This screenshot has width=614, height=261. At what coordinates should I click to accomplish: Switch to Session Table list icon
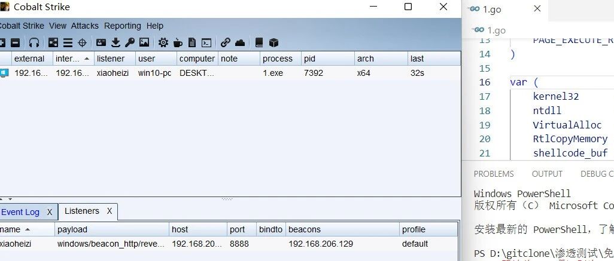(x=68, y=42)
